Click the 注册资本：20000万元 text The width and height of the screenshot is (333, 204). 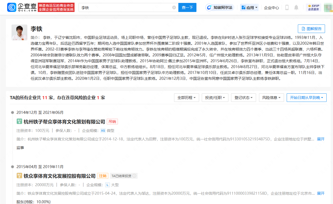click(35, 185)
